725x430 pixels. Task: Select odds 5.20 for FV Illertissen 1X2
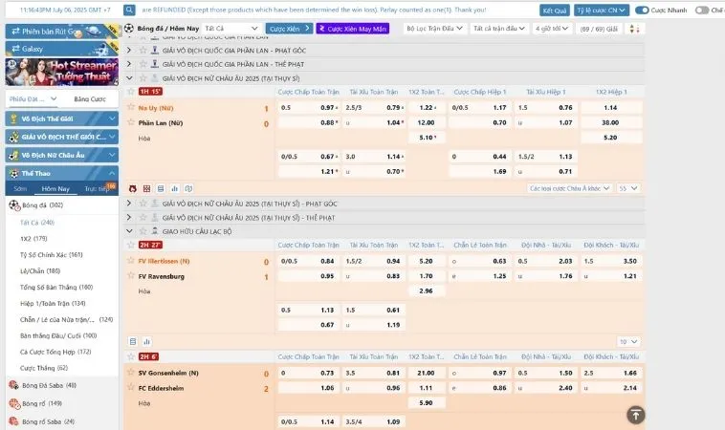tap(426, 261)
